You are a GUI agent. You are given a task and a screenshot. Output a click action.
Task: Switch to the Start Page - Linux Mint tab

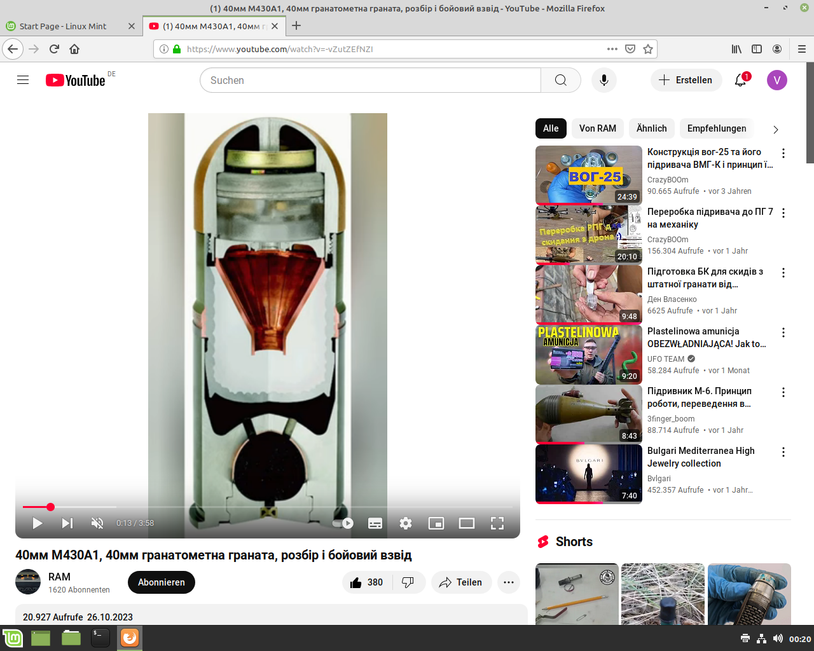pyautogui.click(x=71, y=26)
